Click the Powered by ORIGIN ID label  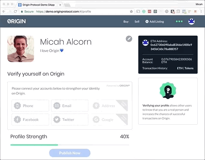click(x=118, y=86)
